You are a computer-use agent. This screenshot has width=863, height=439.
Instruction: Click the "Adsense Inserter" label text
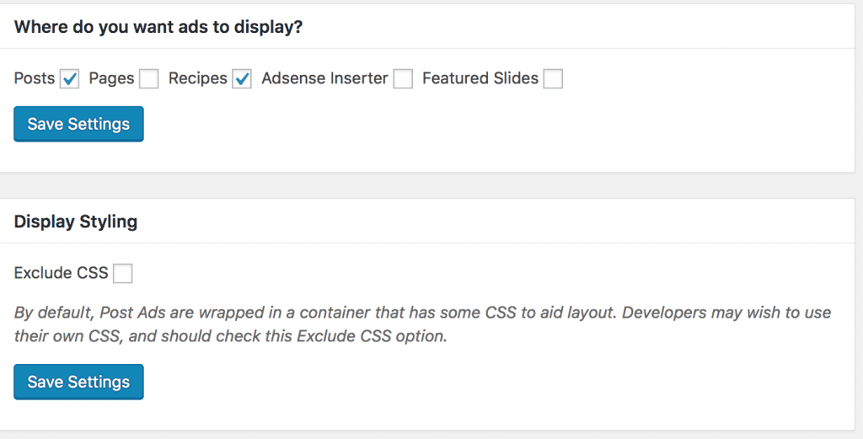click(x=324, y=78)
